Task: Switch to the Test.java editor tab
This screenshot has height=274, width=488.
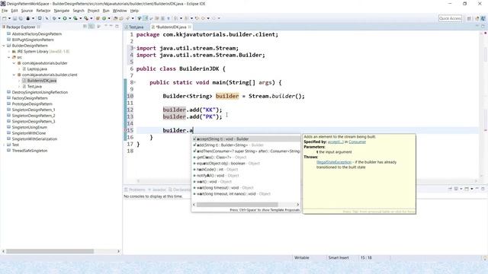Action: 136,27
